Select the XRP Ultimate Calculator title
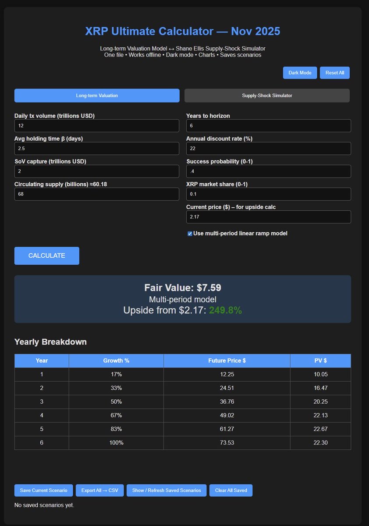The image size is (369, 526). coord(183,32)
